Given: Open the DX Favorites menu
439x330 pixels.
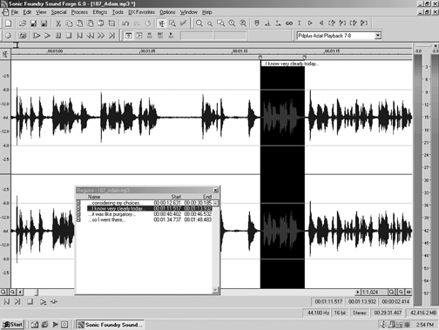Looking at the screenshot, I should coord(142,12).
